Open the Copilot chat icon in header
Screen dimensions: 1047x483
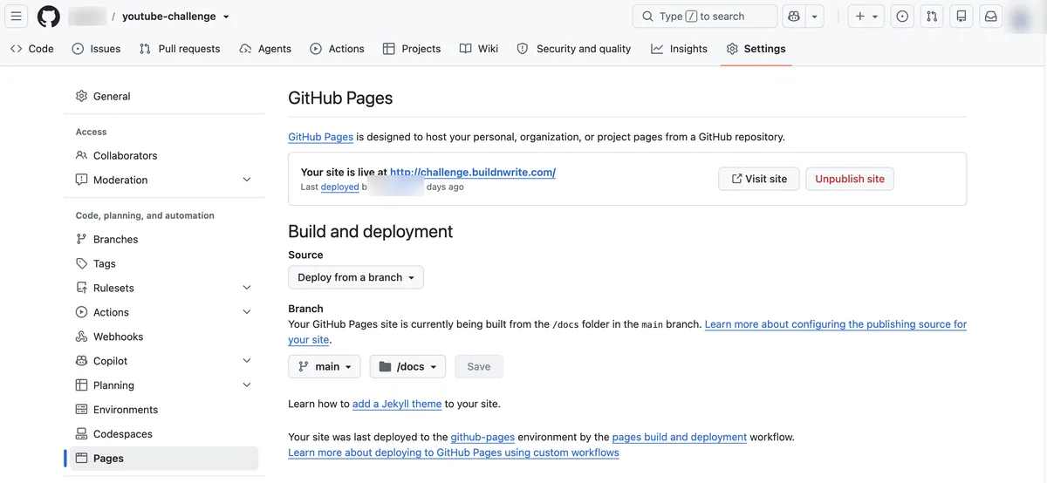pyautogui.click(x=793, y=17)
